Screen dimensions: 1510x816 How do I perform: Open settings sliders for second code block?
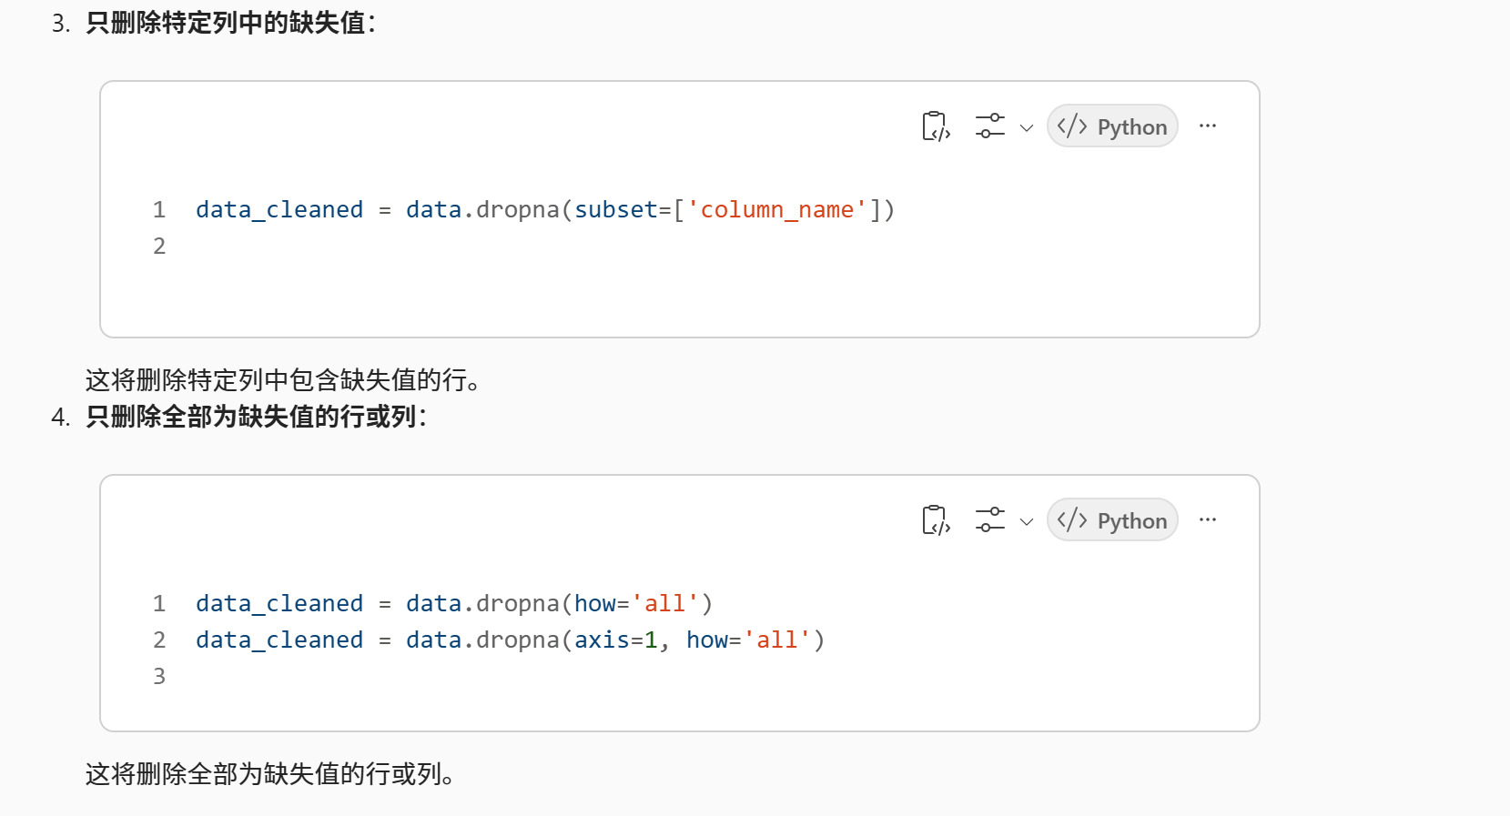[990, 520]
